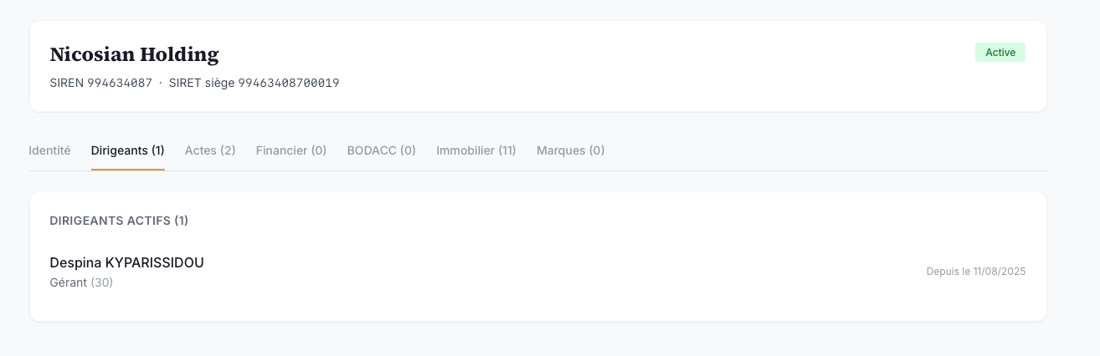Click the SIREN label text
Viewport: 1100px width, 356px height.
coord(67,83)
